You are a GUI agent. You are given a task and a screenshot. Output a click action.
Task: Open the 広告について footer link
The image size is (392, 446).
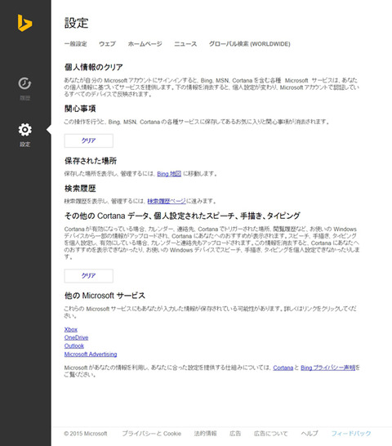click(271, 434)
